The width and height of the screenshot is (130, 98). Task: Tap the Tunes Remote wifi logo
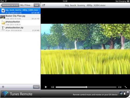[5, 94]
